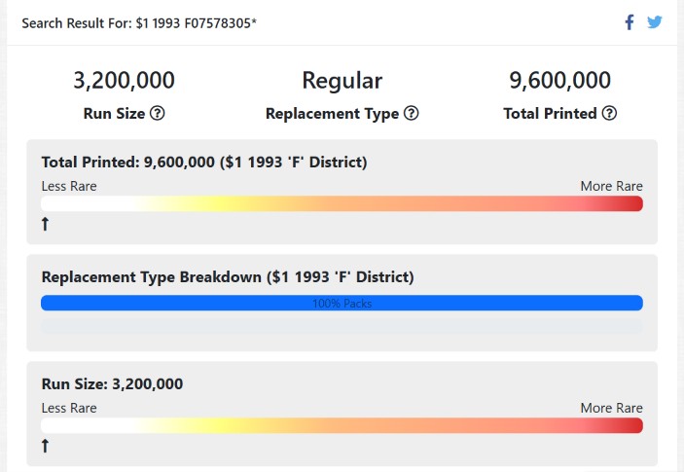
Task: Share result on Facebook icon
Action: [630, 22]
